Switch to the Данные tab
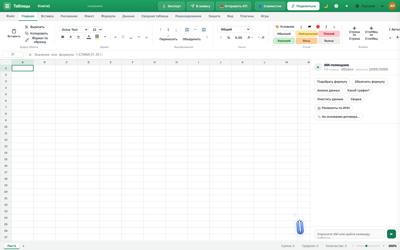The height and width of the screenshot is (250, 400). pyautogui.click(x=128, y=16)
